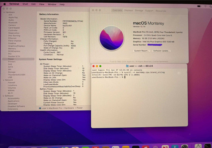The height and width of the screenshot is (148, 212).
Task: Select Extensions under Software
Action: [x=13, y=109]
